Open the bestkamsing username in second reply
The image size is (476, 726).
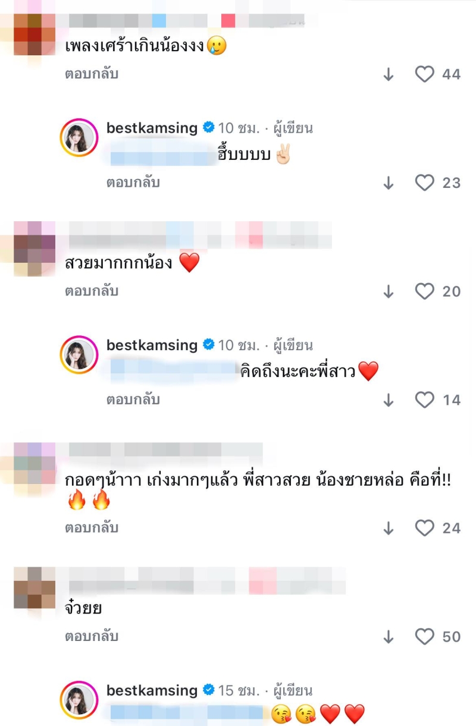(152, 345)
